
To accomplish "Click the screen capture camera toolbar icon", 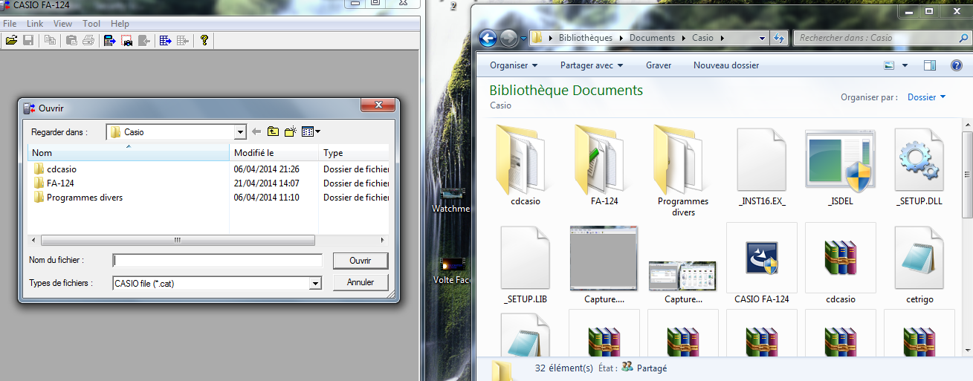I will pos(127,40).
